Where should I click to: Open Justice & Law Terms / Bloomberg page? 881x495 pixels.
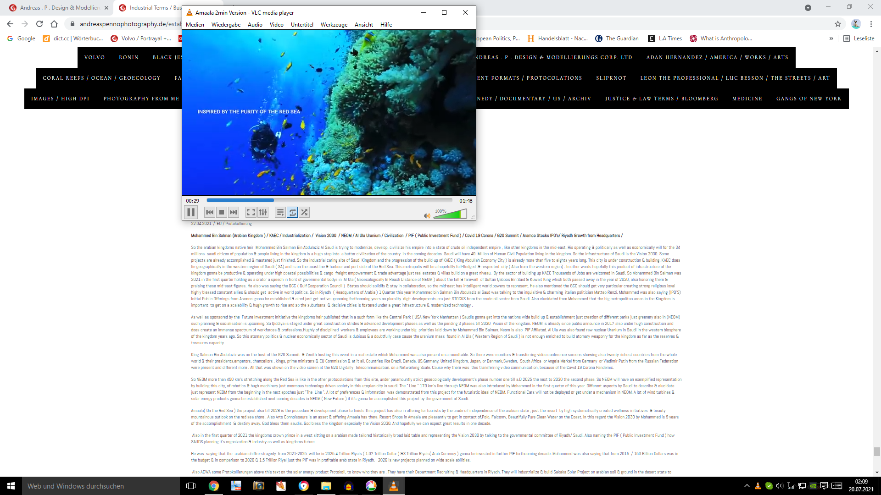(661, 99)
